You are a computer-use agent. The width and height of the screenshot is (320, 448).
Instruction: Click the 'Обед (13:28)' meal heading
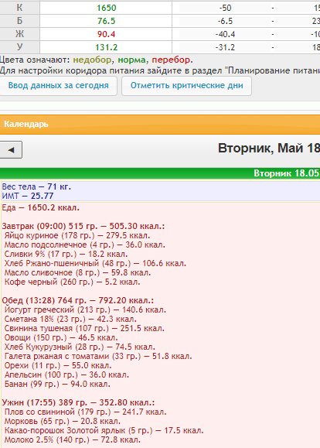click(77, 300)
